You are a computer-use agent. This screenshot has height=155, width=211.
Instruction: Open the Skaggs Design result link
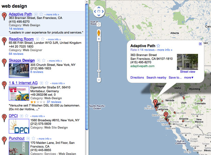tap(22, 60)
